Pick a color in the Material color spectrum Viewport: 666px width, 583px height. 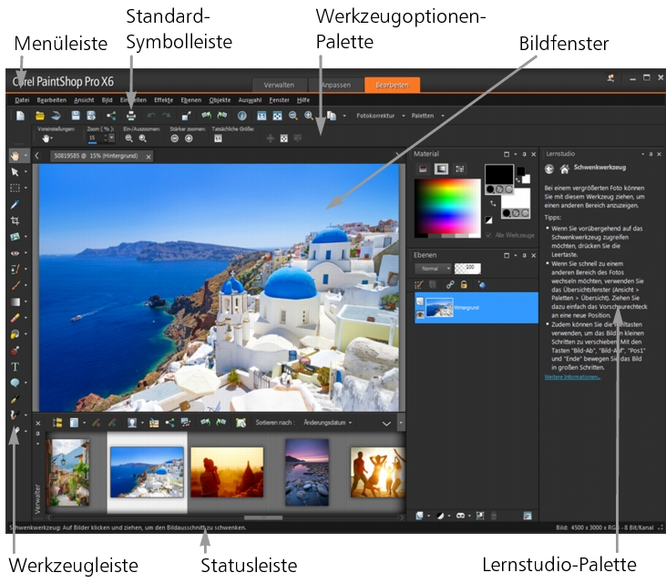point(446,205)
